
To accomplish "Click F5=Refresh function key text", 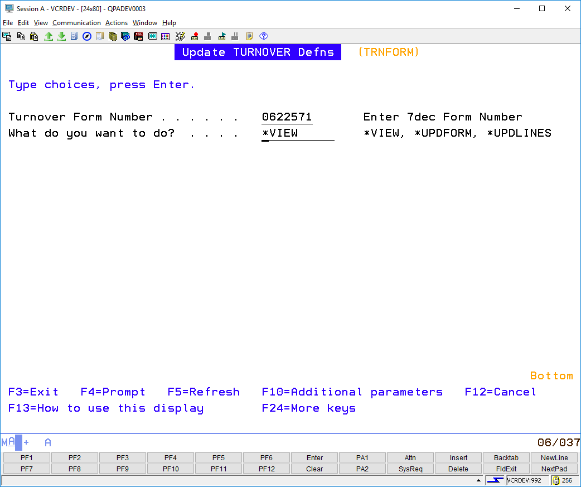I will click(204, 392).
